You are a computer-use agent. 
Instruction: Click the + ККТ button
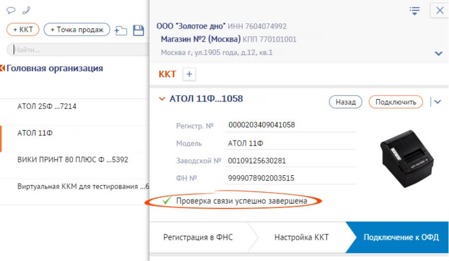23,30
